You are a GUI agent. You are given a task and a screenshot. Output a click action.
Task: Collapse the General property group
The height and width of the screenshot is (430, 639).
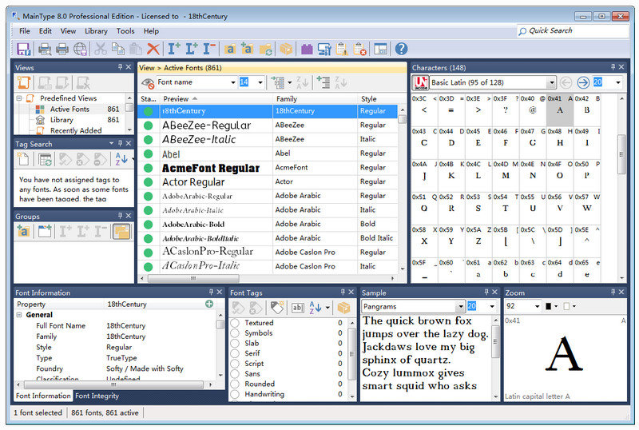18,315
